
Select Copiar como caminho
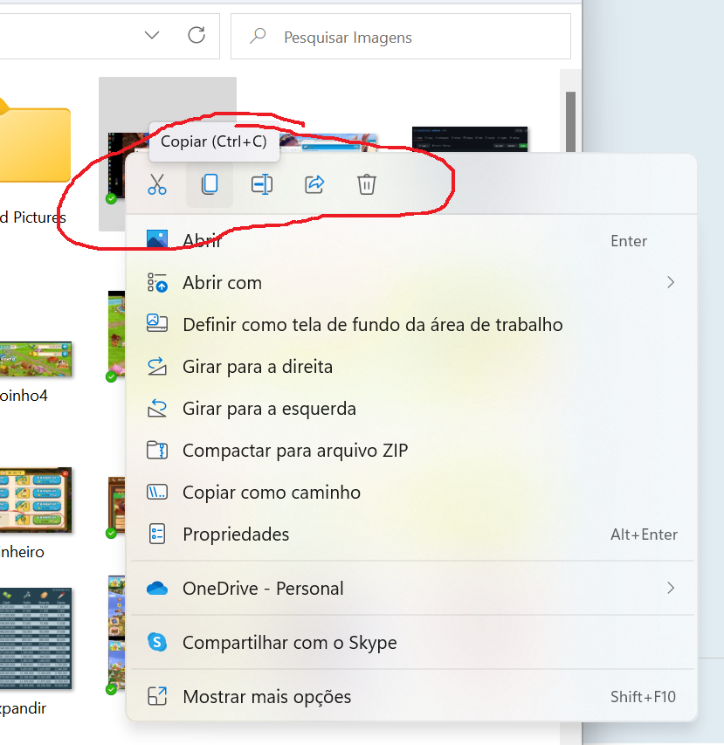(x=271, y=493)
